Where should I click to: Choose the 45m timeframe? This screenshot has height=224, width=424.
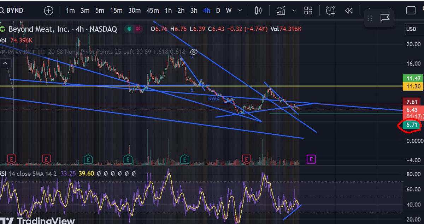coord(152,11)
